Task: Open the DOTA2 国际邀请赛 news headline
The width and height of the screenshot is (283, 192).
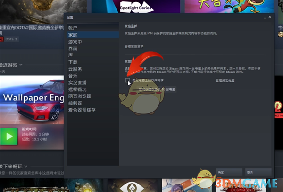Action: (32, 30)
